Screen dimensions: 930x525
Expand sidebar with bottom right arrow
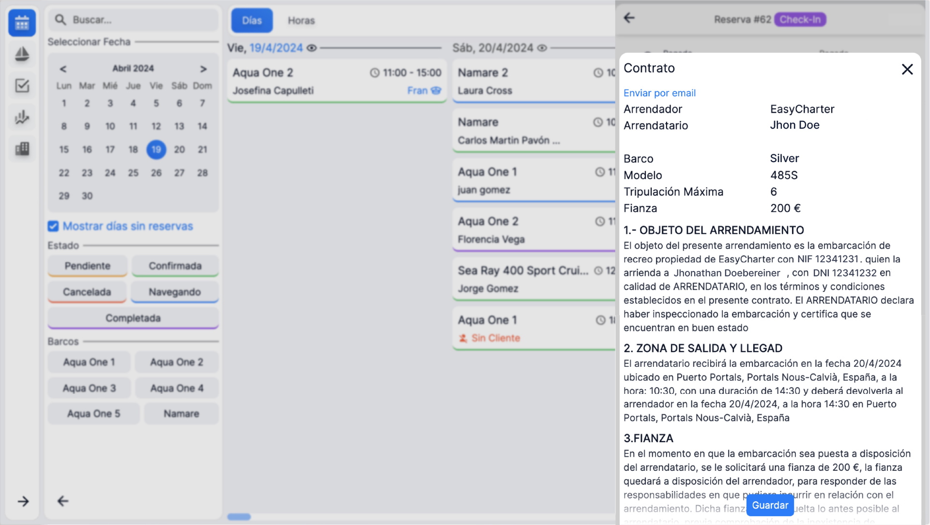click(x=23, y=501)
